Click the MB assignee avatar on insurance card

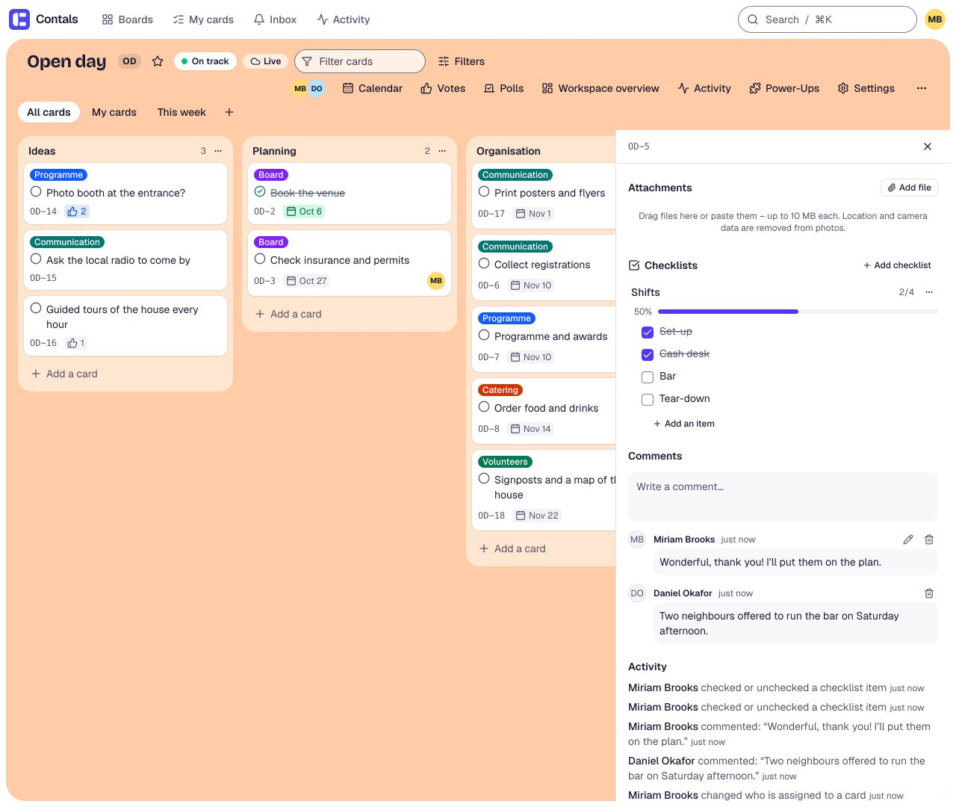tap(436, 281)
